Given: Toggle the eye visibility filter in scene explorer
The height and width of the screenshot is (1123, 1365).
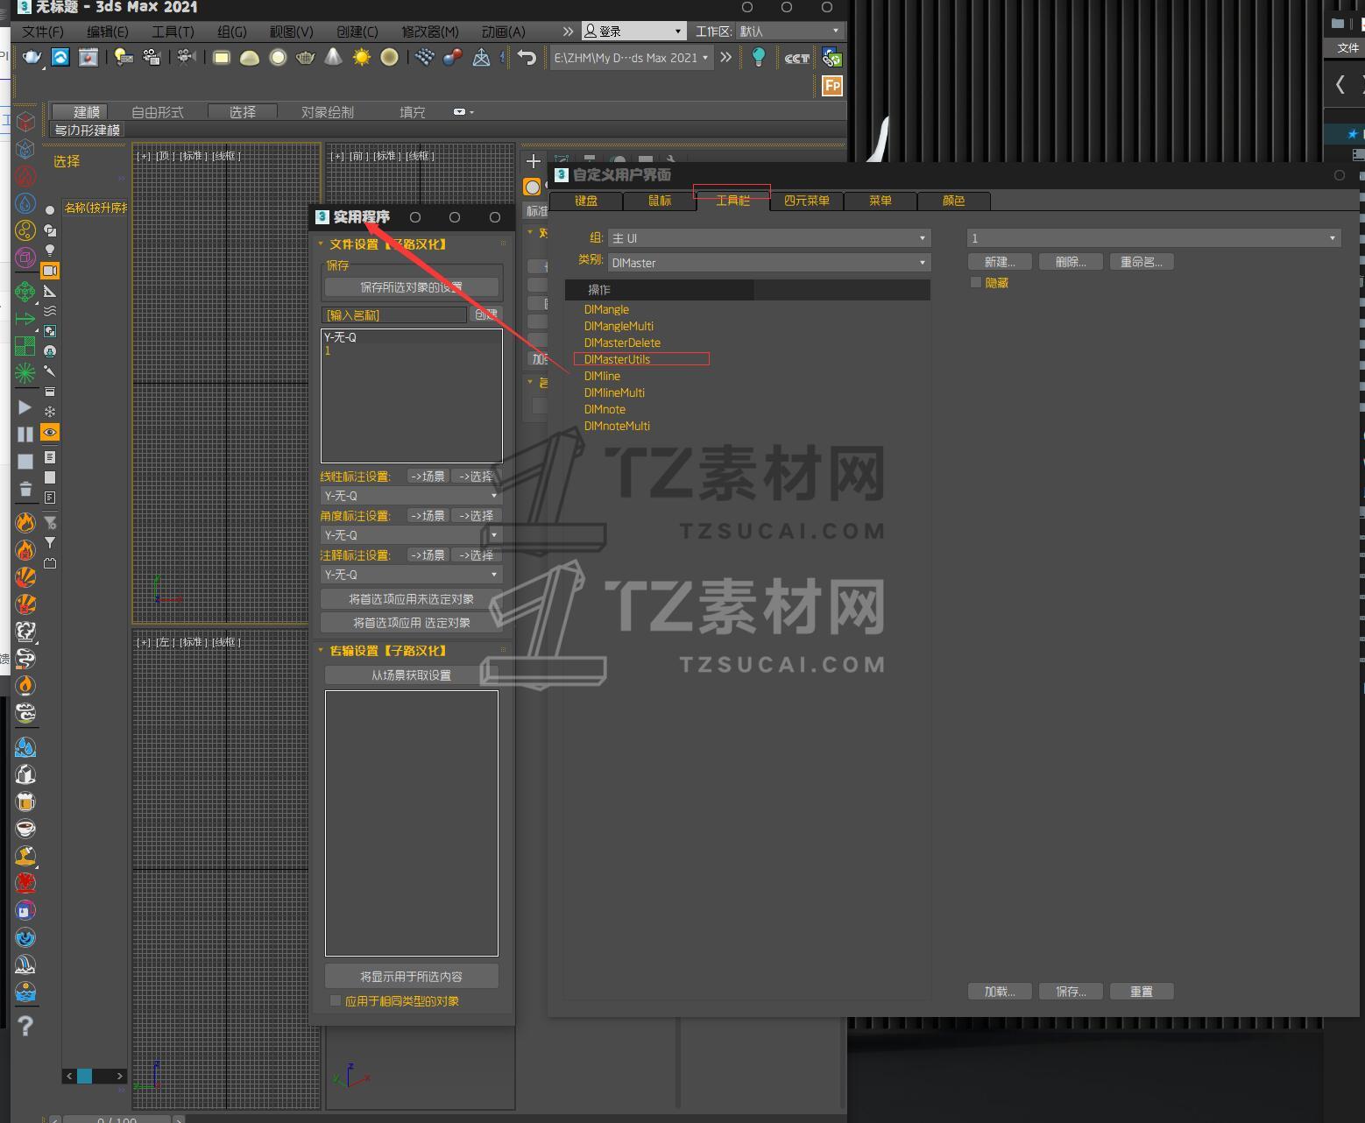Looking at the screenshot, I should click(x=50, y=433).
